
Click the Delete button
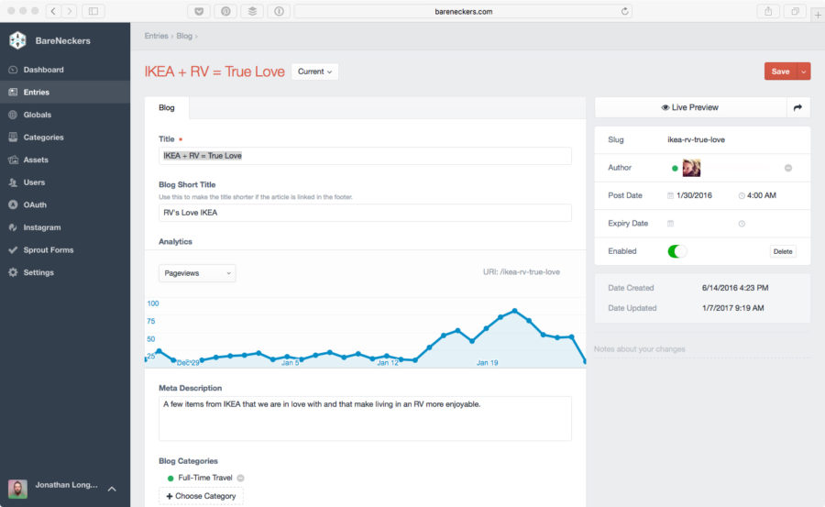(783, 251)
